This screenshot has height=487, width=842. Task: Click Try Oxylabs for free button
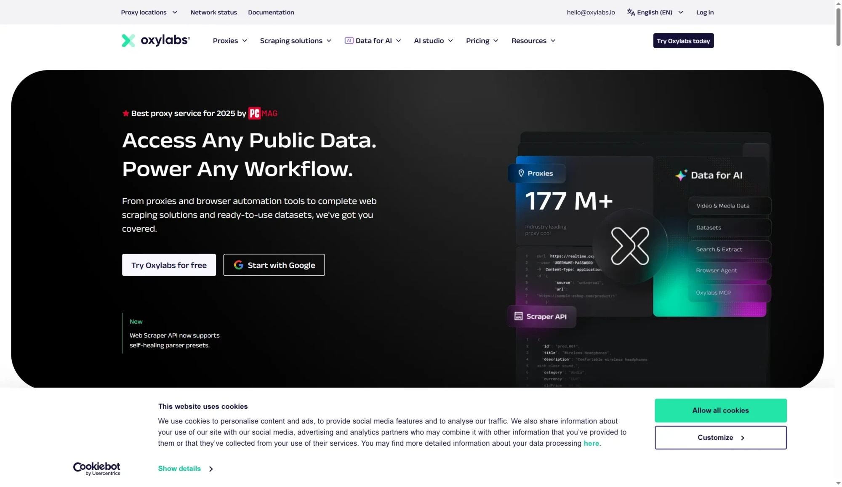click(x=169, y=265)
